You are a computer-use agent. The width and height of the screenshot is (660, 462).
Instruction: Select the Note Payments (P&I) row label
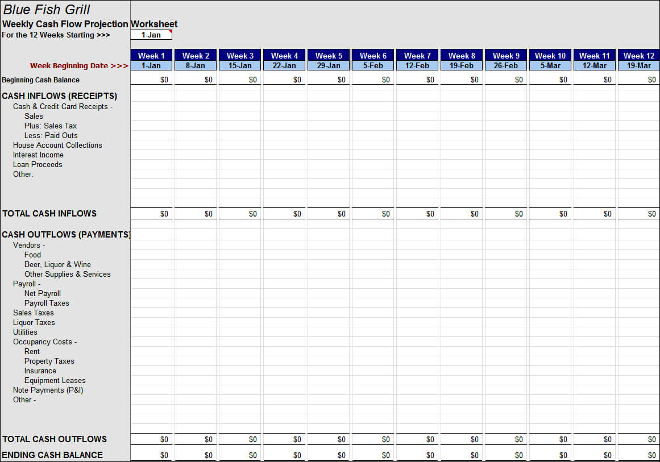[x=48, y=390]
